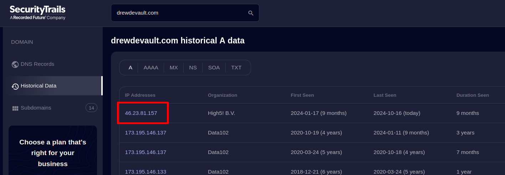
Task: Open the NS record tab
Action: (x=193, y=68)
